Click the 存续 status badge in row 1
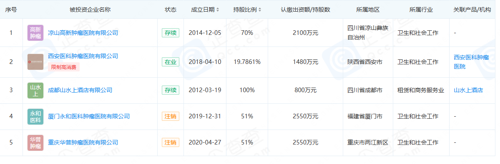Screen dimensions: 500x164 tap(171, 33)
